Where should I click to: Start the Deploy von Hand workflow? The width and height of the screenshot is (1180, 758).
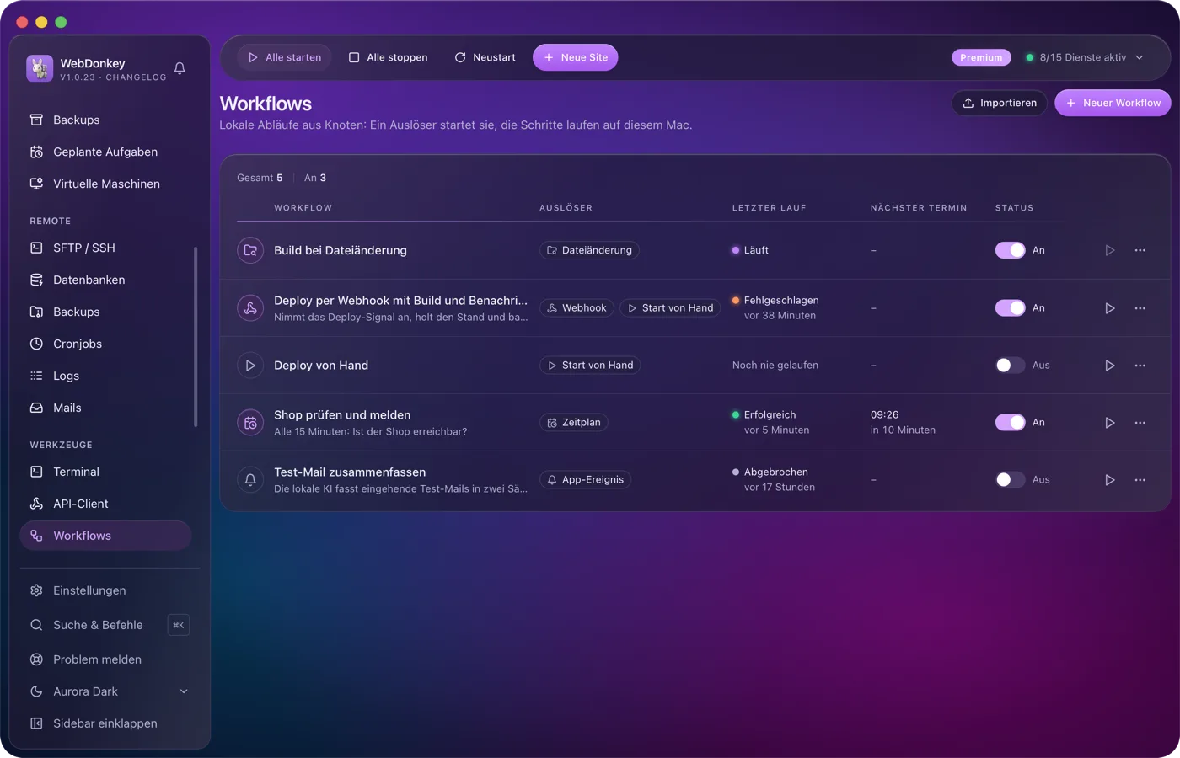pyautogui.click(x=1110, y=366)
